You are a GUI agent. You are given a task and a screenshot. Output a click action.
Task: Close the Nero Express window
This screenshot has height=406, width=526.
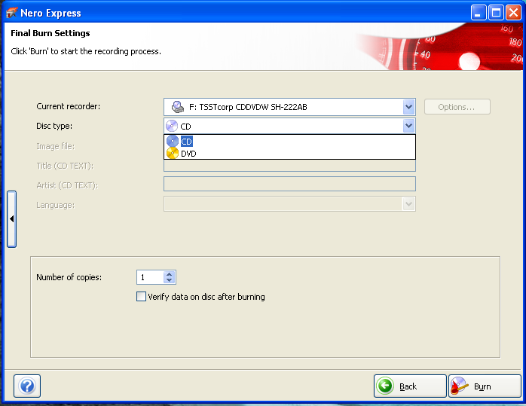tap(513, 13)
